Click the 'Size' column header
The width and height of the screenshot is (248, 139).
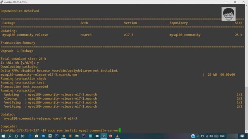pos(239,23)
